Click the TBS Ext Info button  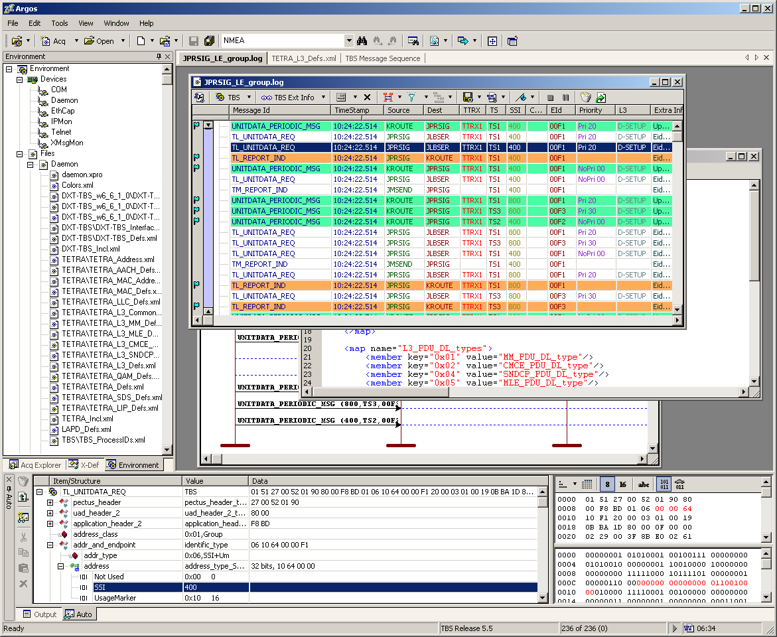[x=288, y=98]
